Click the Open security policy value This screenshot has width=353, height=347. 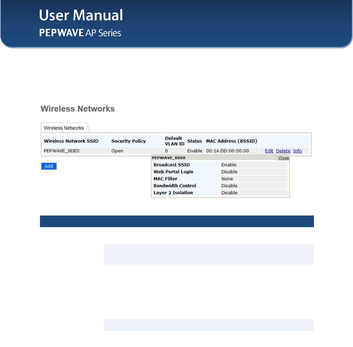pyautogui.click(x=117, y=151)
